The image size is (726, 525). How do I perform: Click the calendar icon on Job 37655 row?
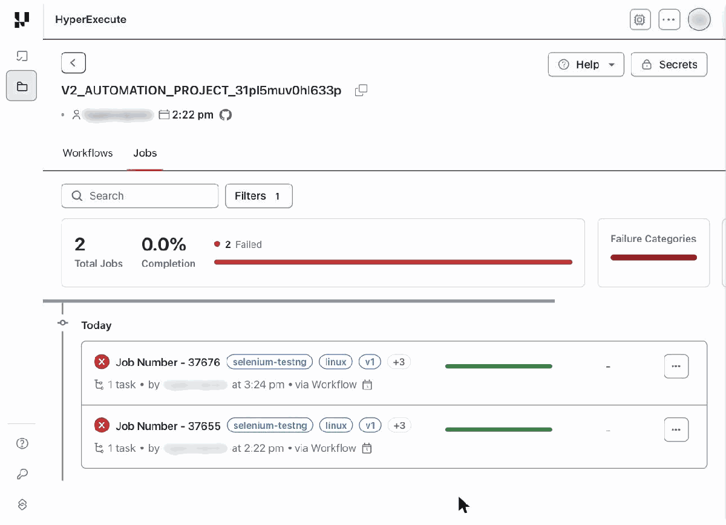point(367,448)
